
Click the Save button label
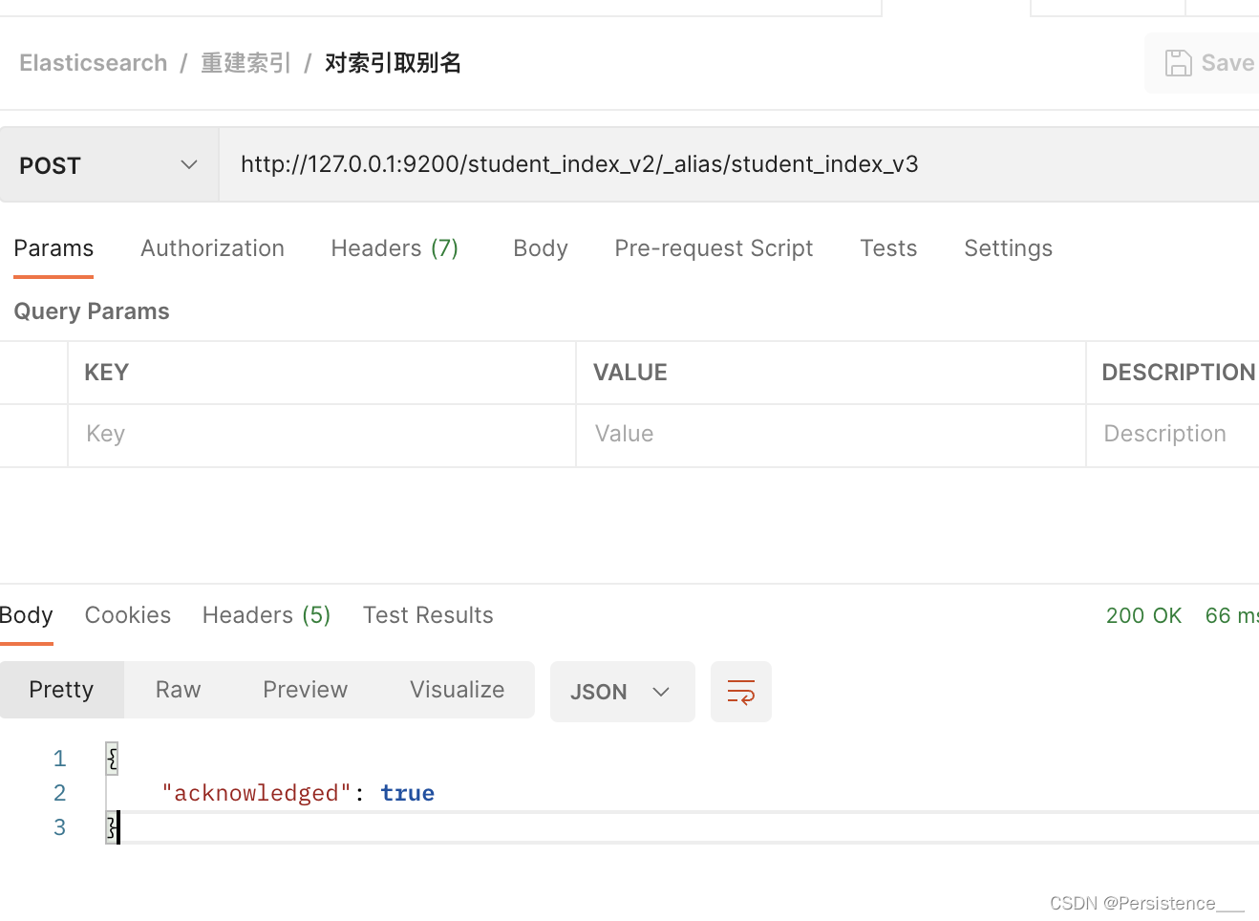coord(1227,63)
